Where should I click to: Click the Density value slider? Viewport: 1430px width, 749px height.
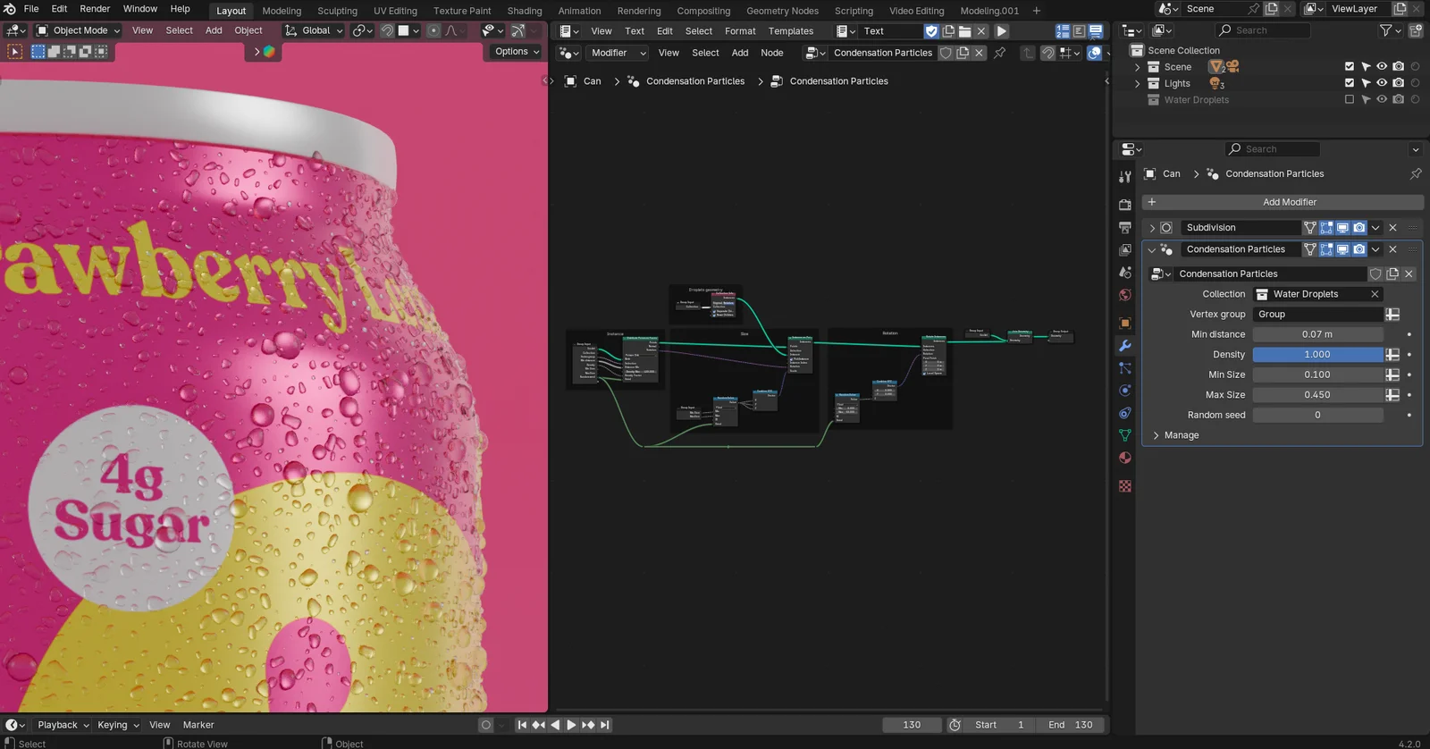(x=1316, y=355)
